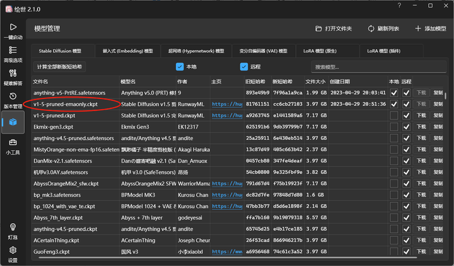Toggle the 远程 remote filter checkbox
This screenshot has width=454, height=266.
coord(244,67)
